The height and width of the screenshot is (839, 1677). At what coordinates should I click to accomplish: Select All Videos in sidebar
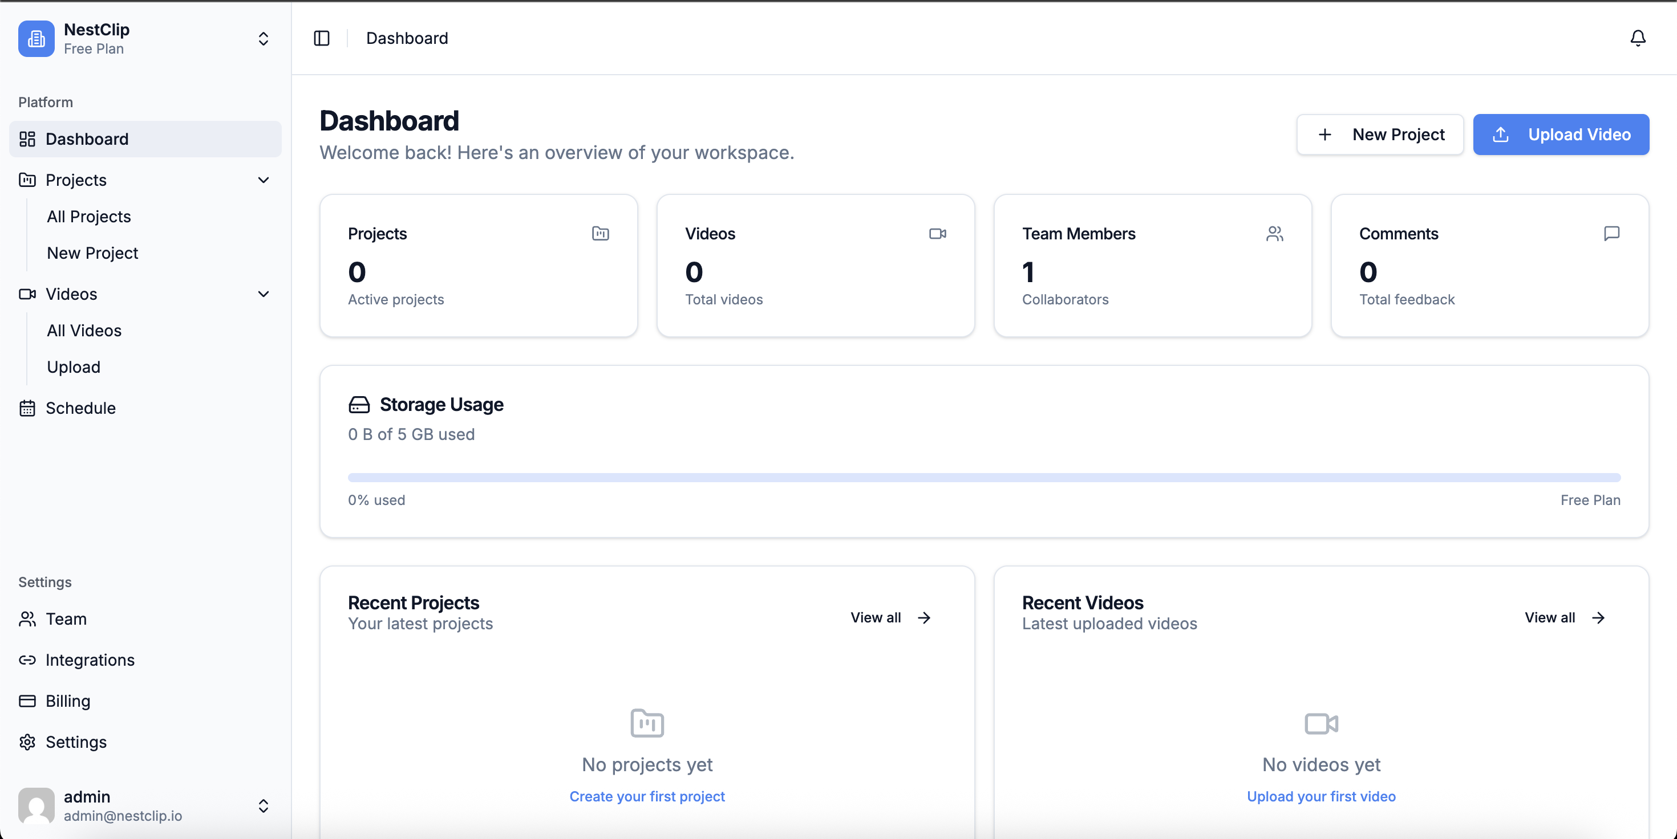pos(84,331)
